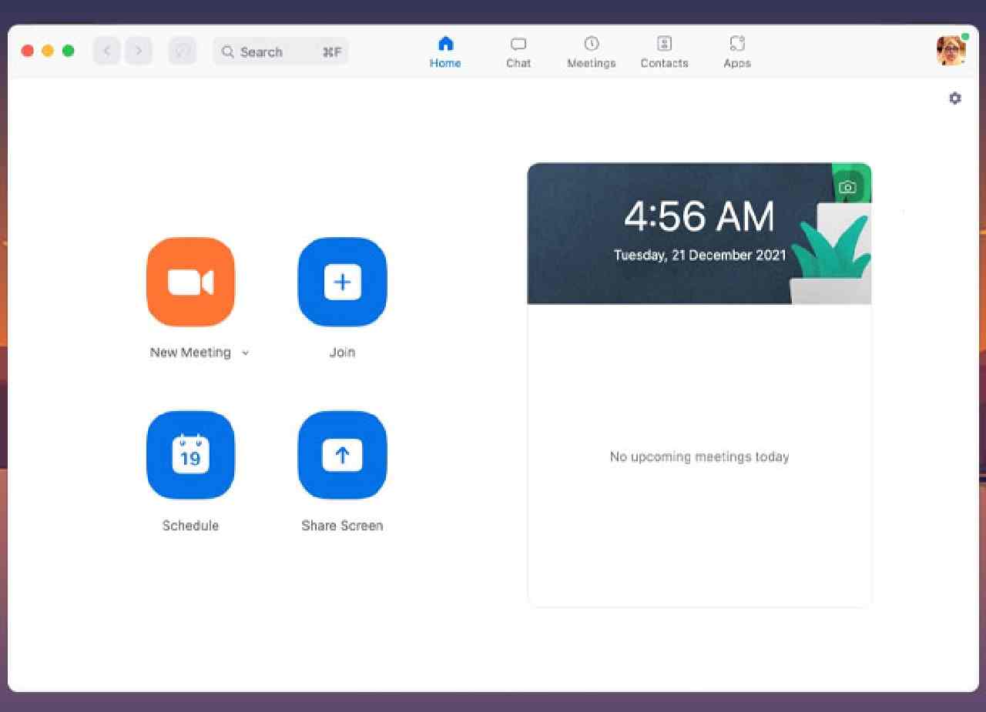This screenshot has height=712, width=986.
Task: Change background using the camera icon on clock card
Action: 847,187
